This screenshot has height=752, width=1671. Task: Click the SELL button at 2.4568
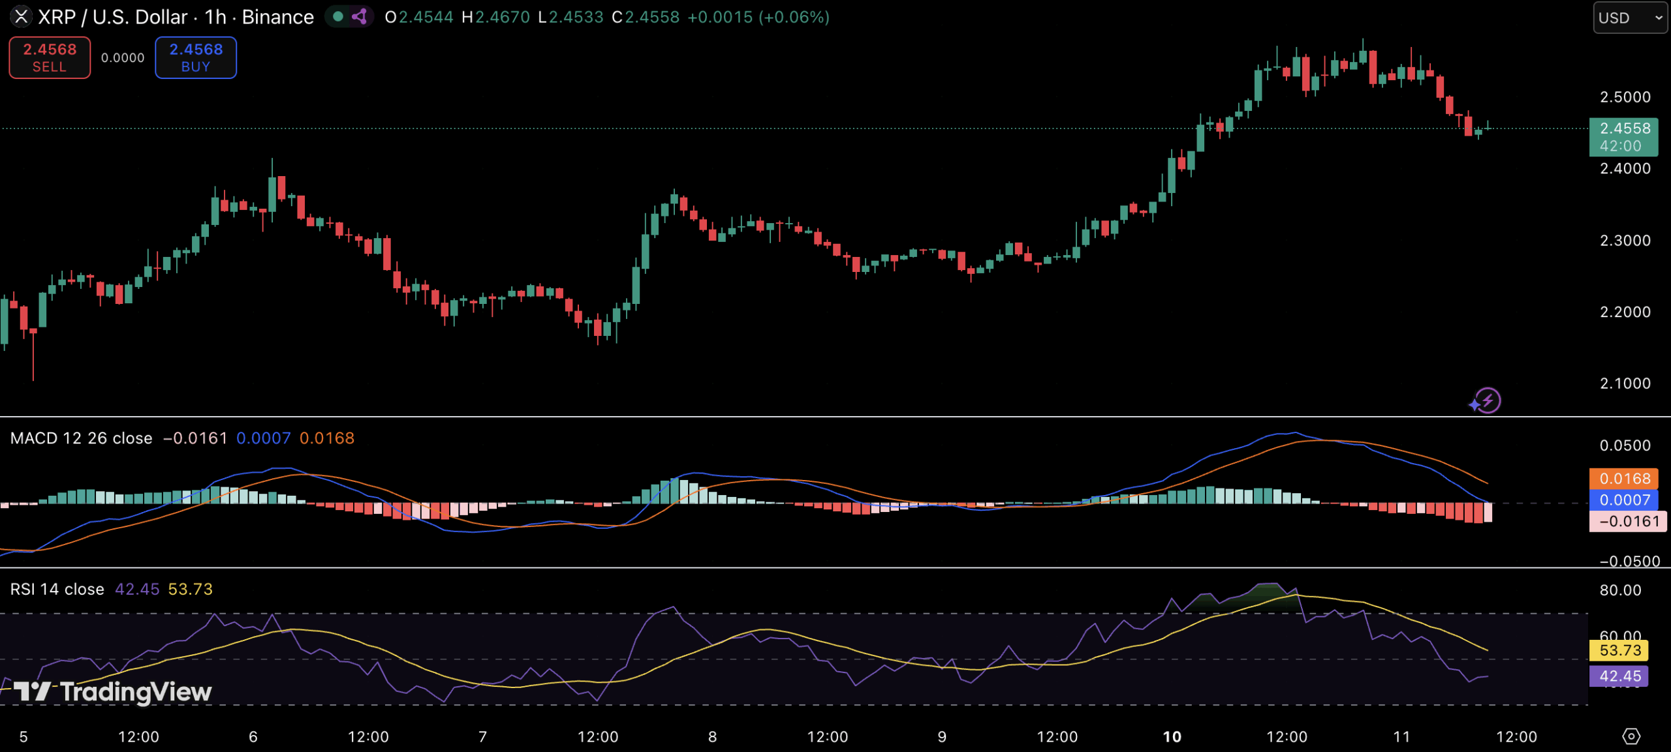tap(50, 57)
